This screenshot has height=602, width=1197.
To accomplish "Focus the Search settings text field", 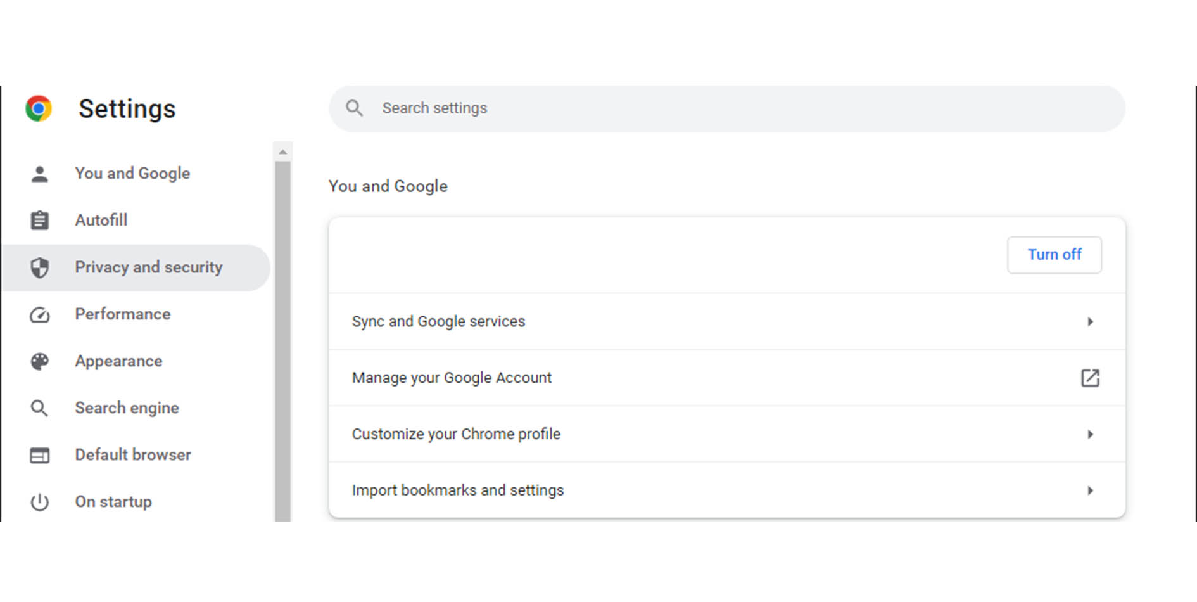I will pos(728,108).
